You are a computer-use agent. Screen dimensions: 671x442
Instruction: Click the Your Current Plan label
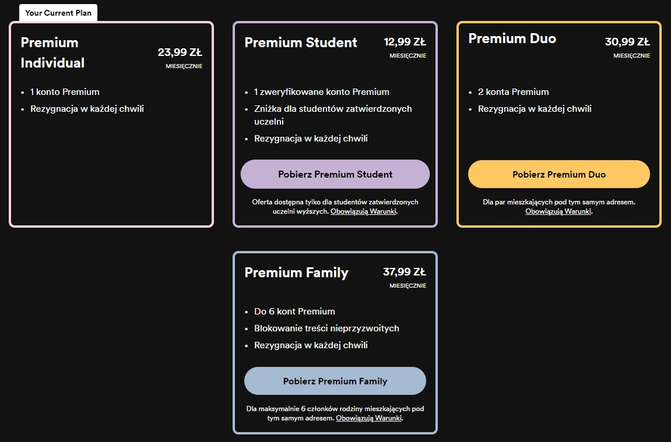(x=58, y=13)
